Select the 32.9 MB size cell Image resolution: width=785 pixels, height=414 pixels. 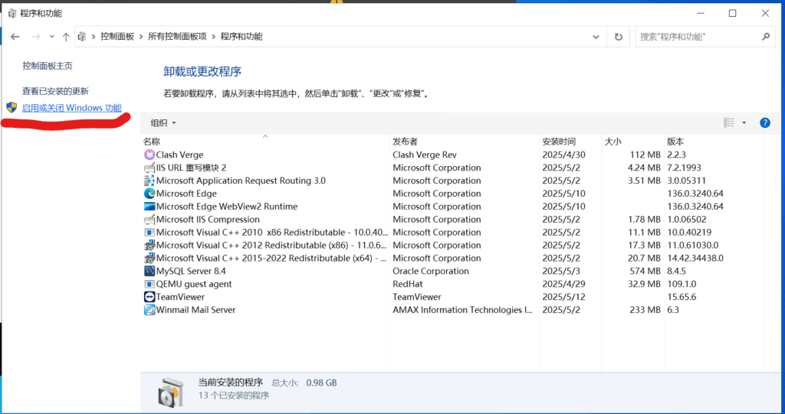[x=644, y=284]
